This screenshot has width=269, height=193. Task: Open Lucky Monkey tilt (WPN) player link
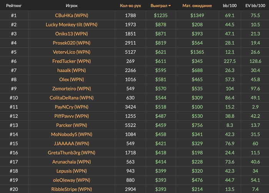tap(71, 25)
